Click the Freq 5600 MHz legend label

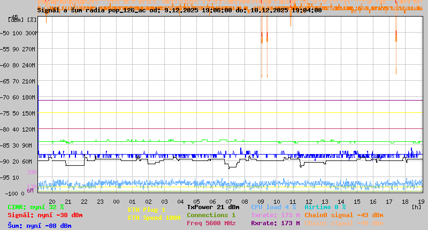click(x=211, y=223)
